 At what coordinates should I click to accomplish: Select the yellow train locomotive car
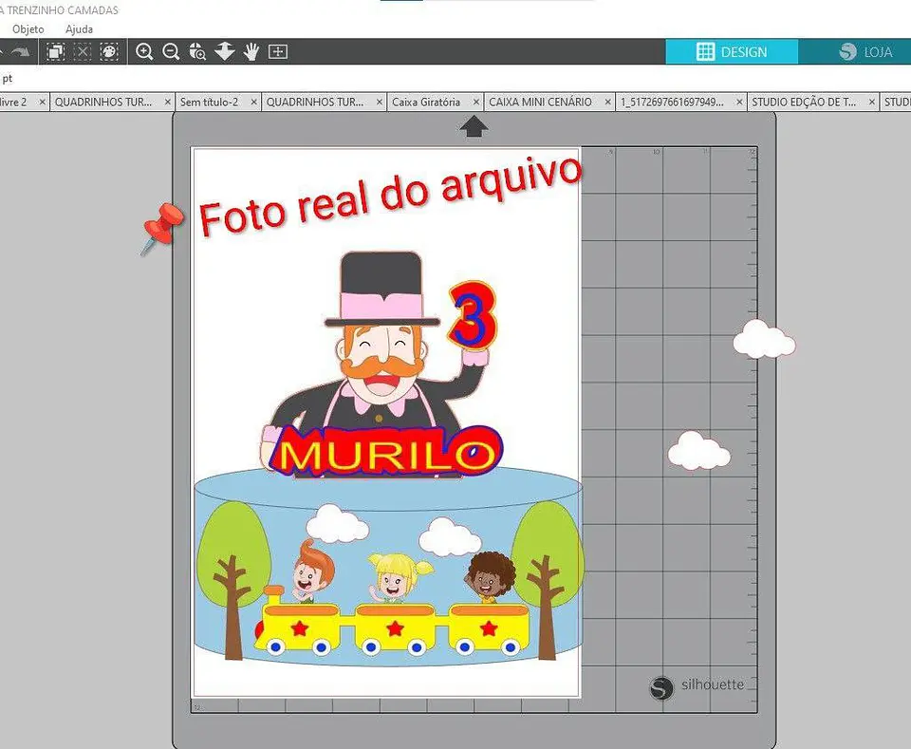297,623
